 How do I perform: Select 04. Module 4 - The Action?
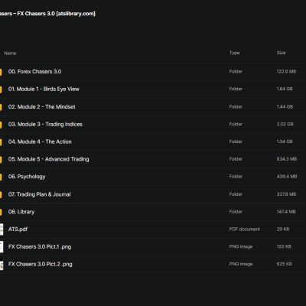click(40, 142)
